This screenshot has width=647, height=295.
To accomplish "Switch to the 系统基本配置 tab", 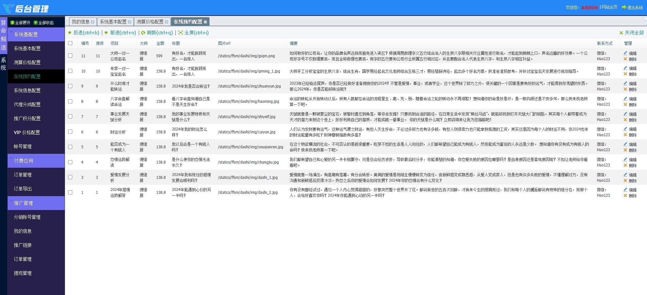I will 113,22.
